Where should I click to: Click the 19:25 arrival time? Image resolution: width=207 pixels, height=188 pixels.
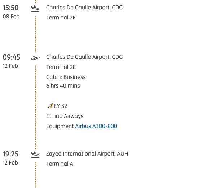10,154
